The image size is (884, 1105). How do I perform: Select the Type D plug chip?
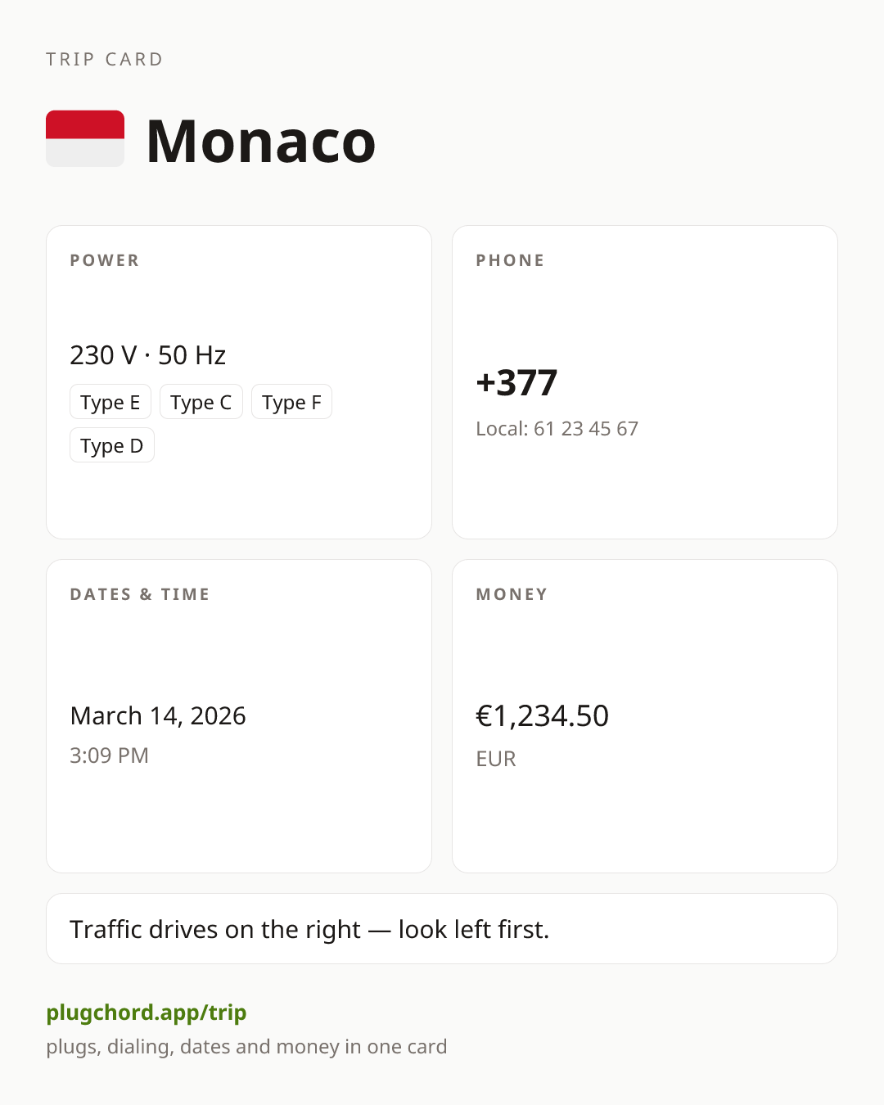(112, 445)
